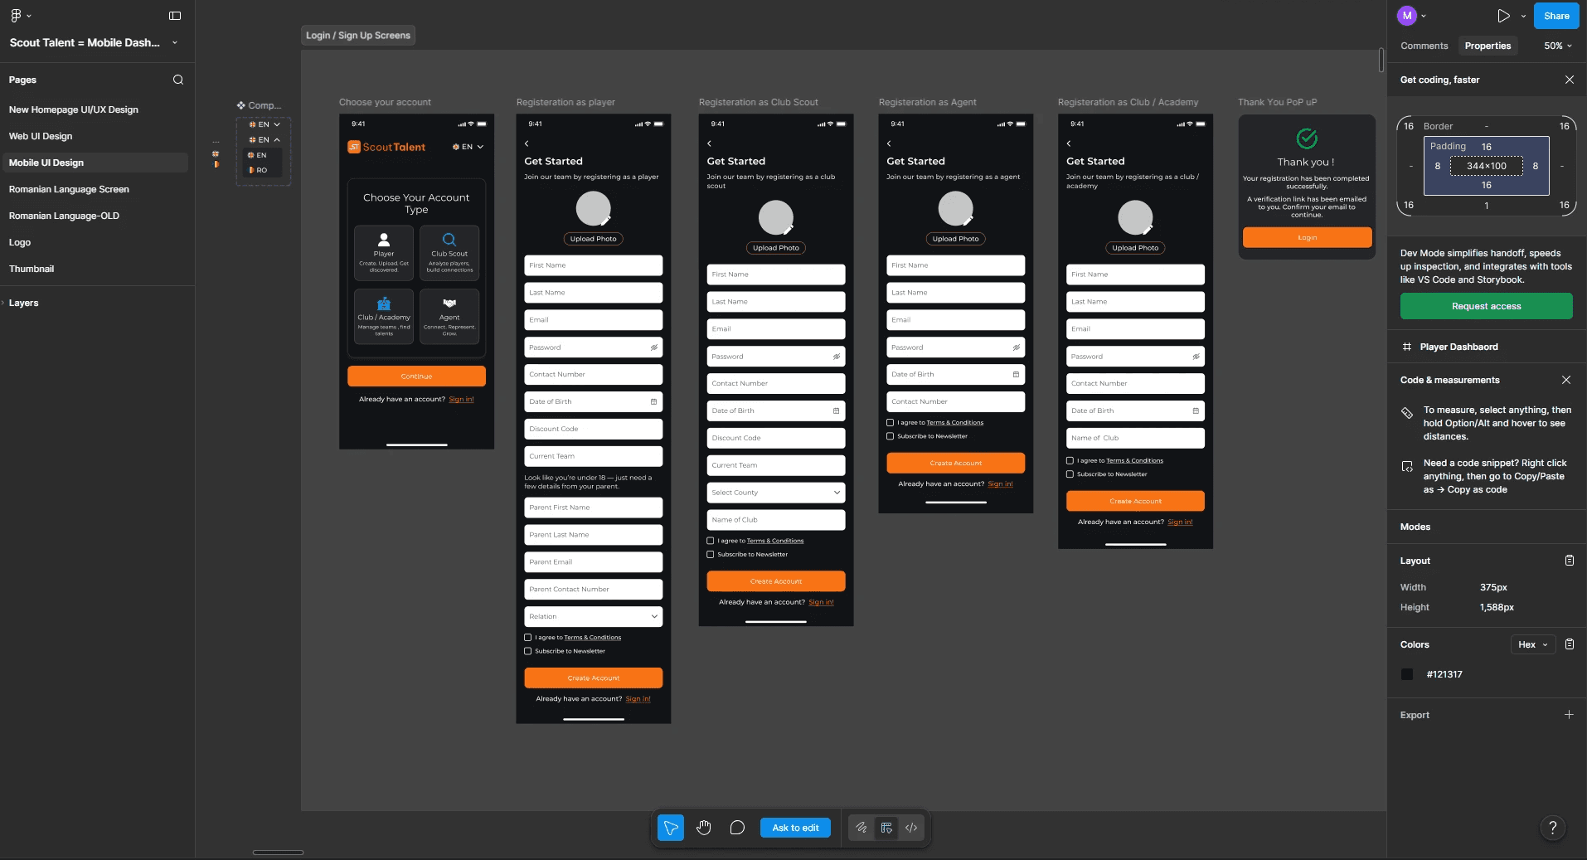
Task: Check Subscribe to Newsletter in player form
Action: click(528, 651)
